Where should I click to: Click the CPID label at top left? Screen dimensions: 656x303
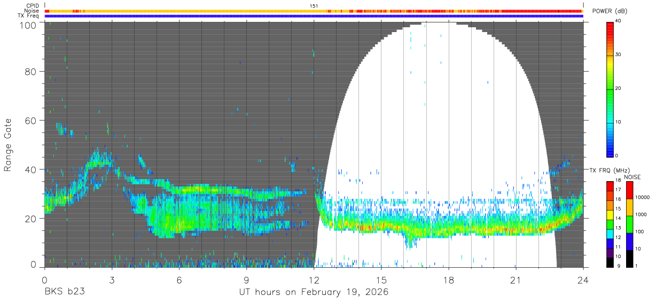pyautogui.click(x=32, y=6)
